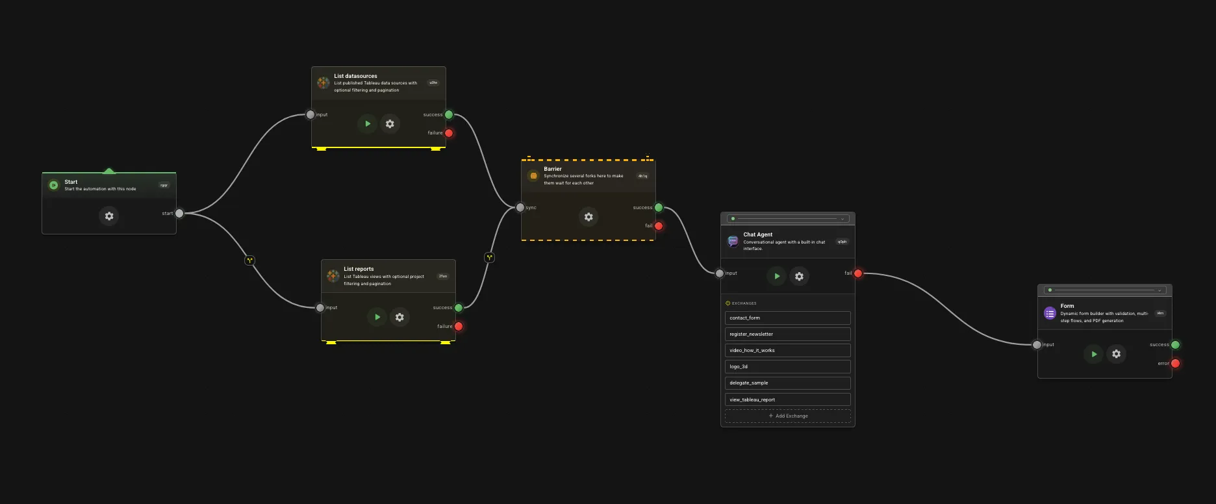Open List reports settings gear
Screen dimensions: 1216x504
point(399,317)
